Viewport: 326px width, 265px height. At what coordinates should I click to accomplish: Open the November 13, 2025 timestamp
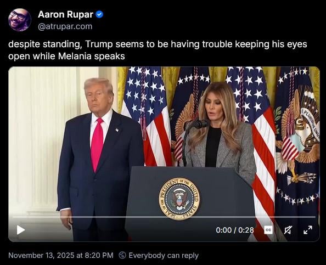click(61, 255)
